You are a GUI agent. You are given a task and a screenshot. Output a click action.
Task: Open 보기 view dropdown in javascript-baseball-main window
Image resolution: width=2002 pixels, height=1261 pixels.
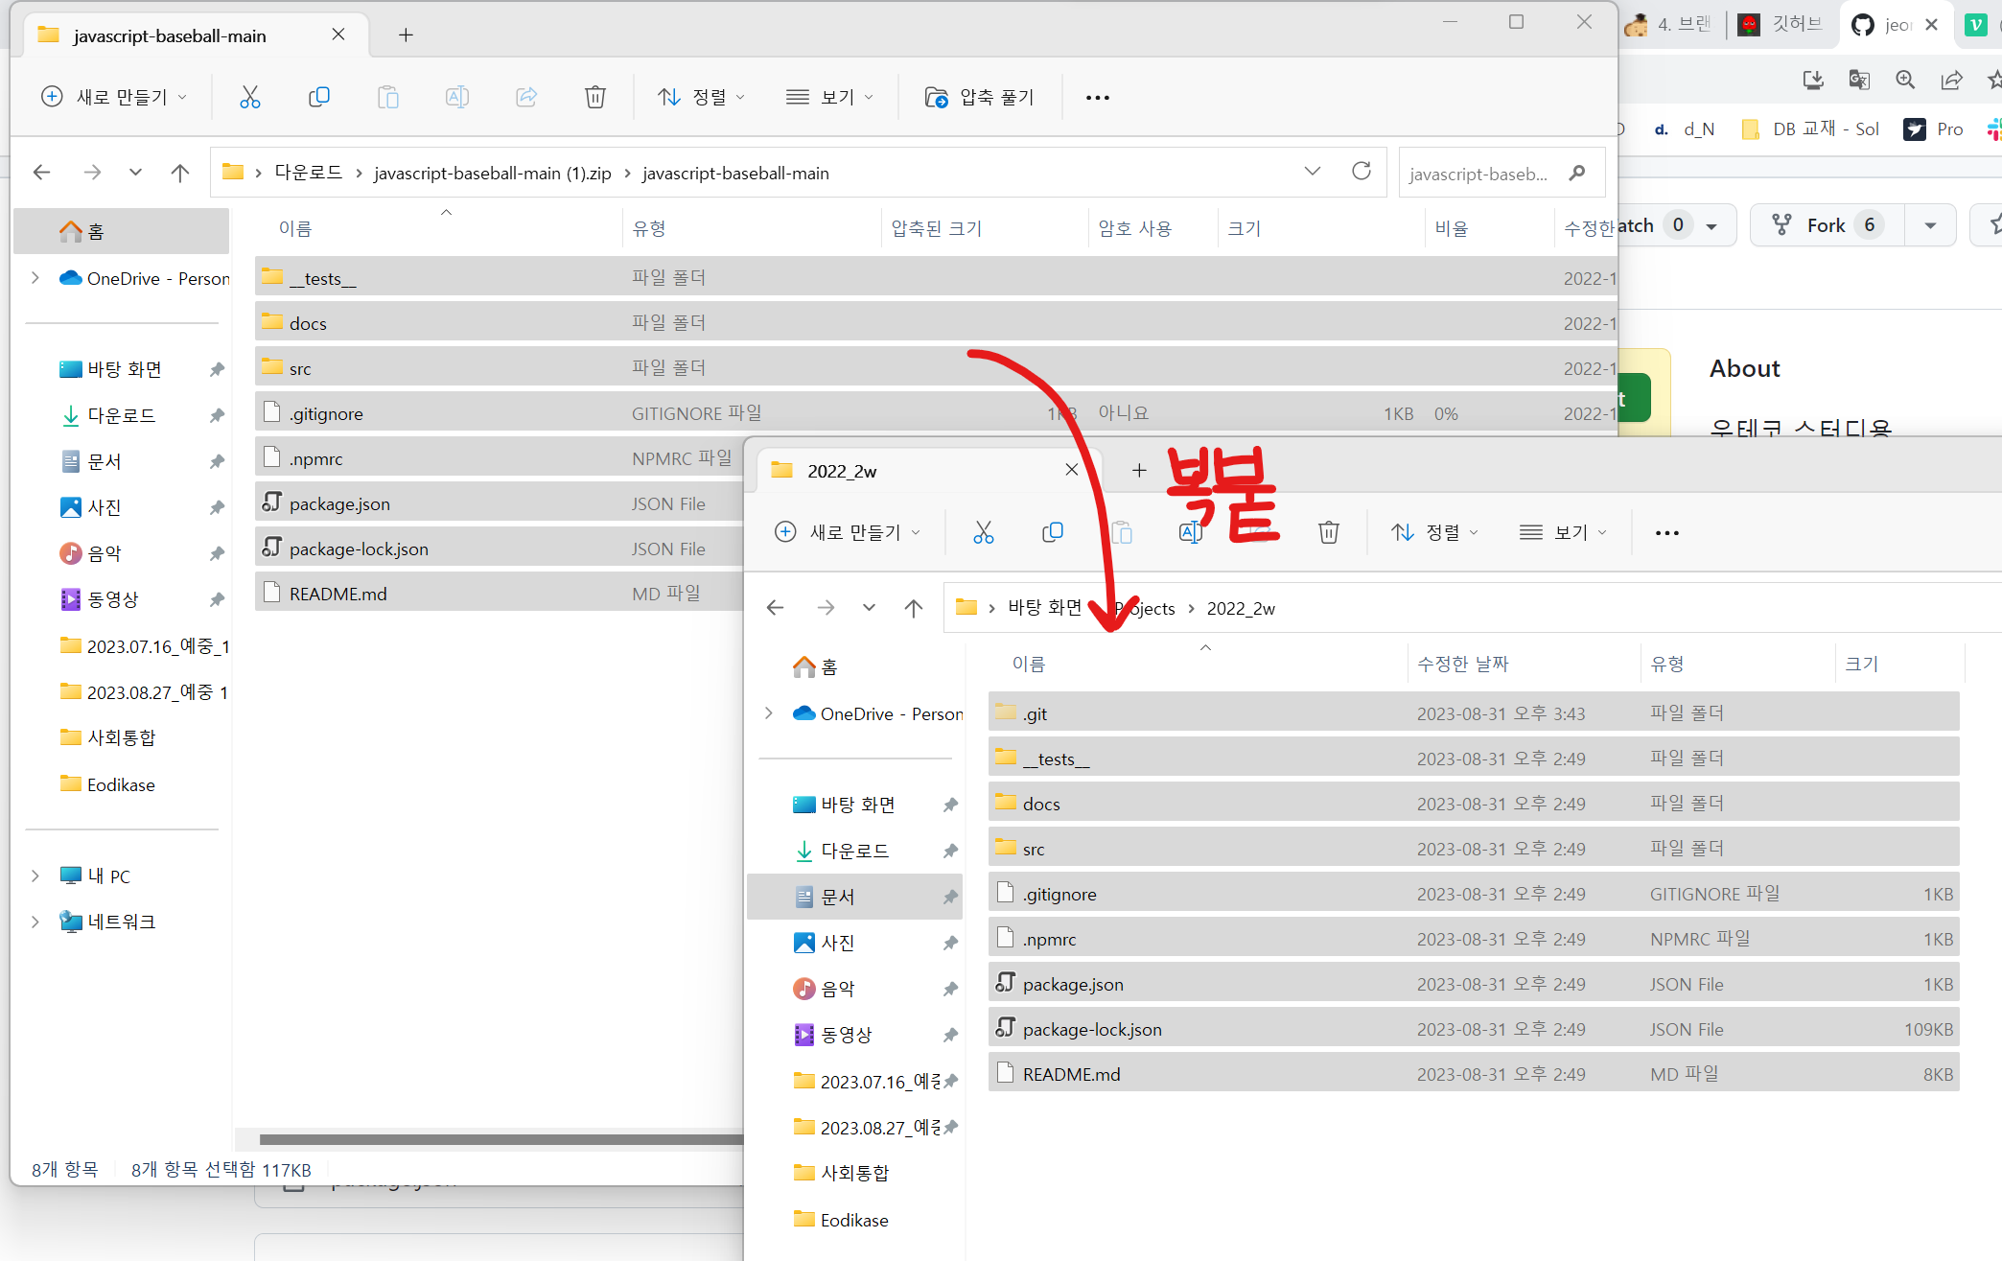click(x=829, y=97)
